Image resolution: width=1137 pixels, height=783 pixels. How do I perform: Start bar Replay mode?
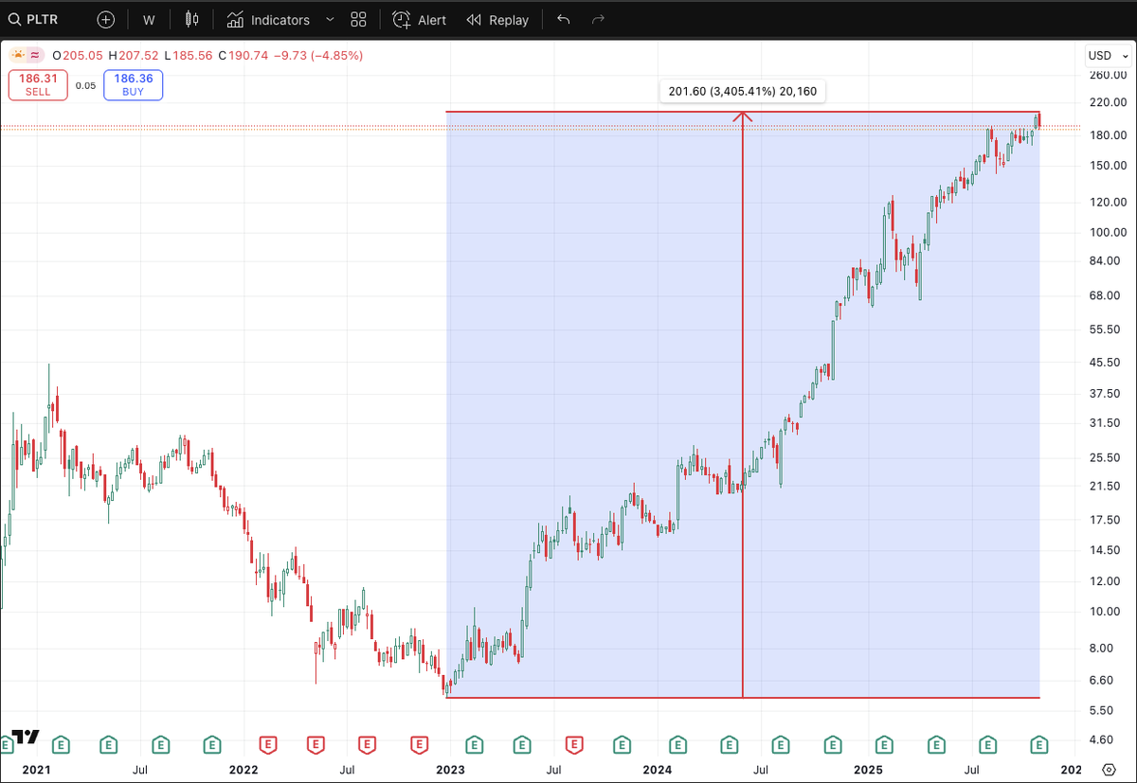(497, 20)
